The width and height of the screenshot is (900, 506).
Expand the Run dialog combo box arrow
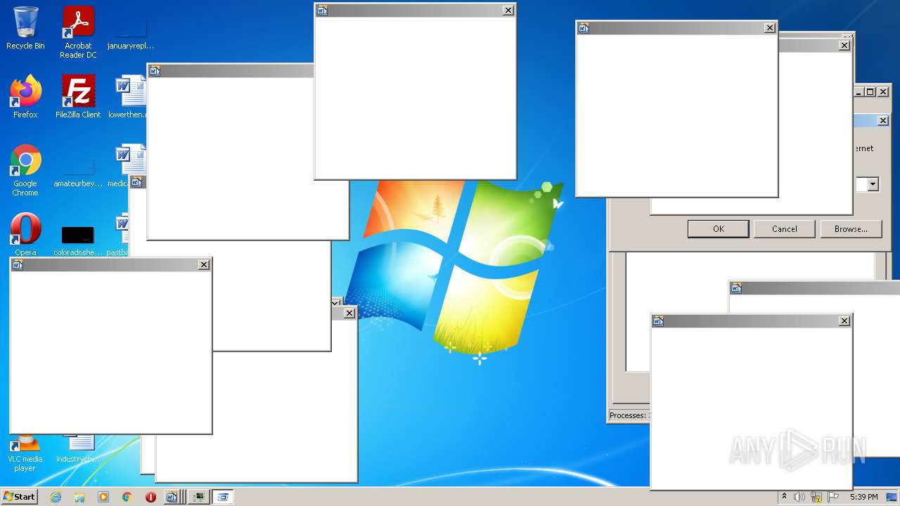click(x=873, y=184)
